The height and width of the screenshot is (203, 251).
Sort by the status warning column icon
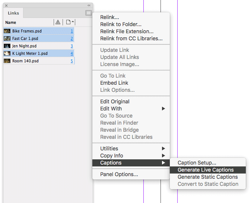tap(58, 22)
